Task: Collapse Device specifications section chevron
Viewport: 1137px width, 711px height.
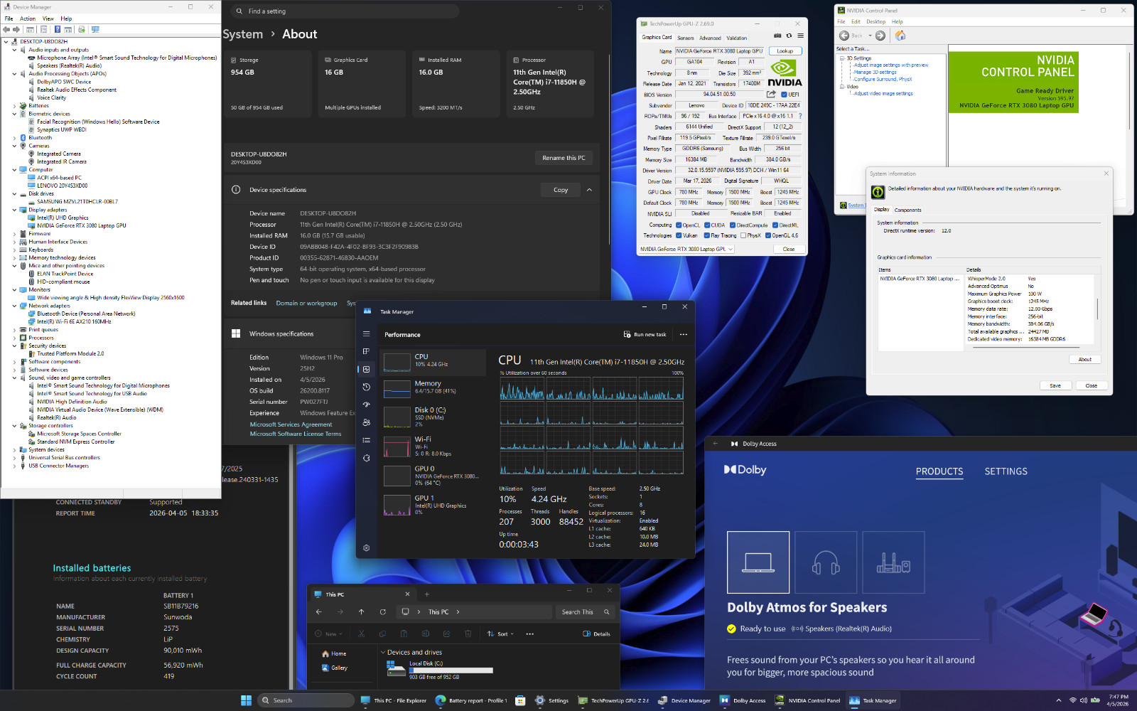Action: click(x=589, y=190)
